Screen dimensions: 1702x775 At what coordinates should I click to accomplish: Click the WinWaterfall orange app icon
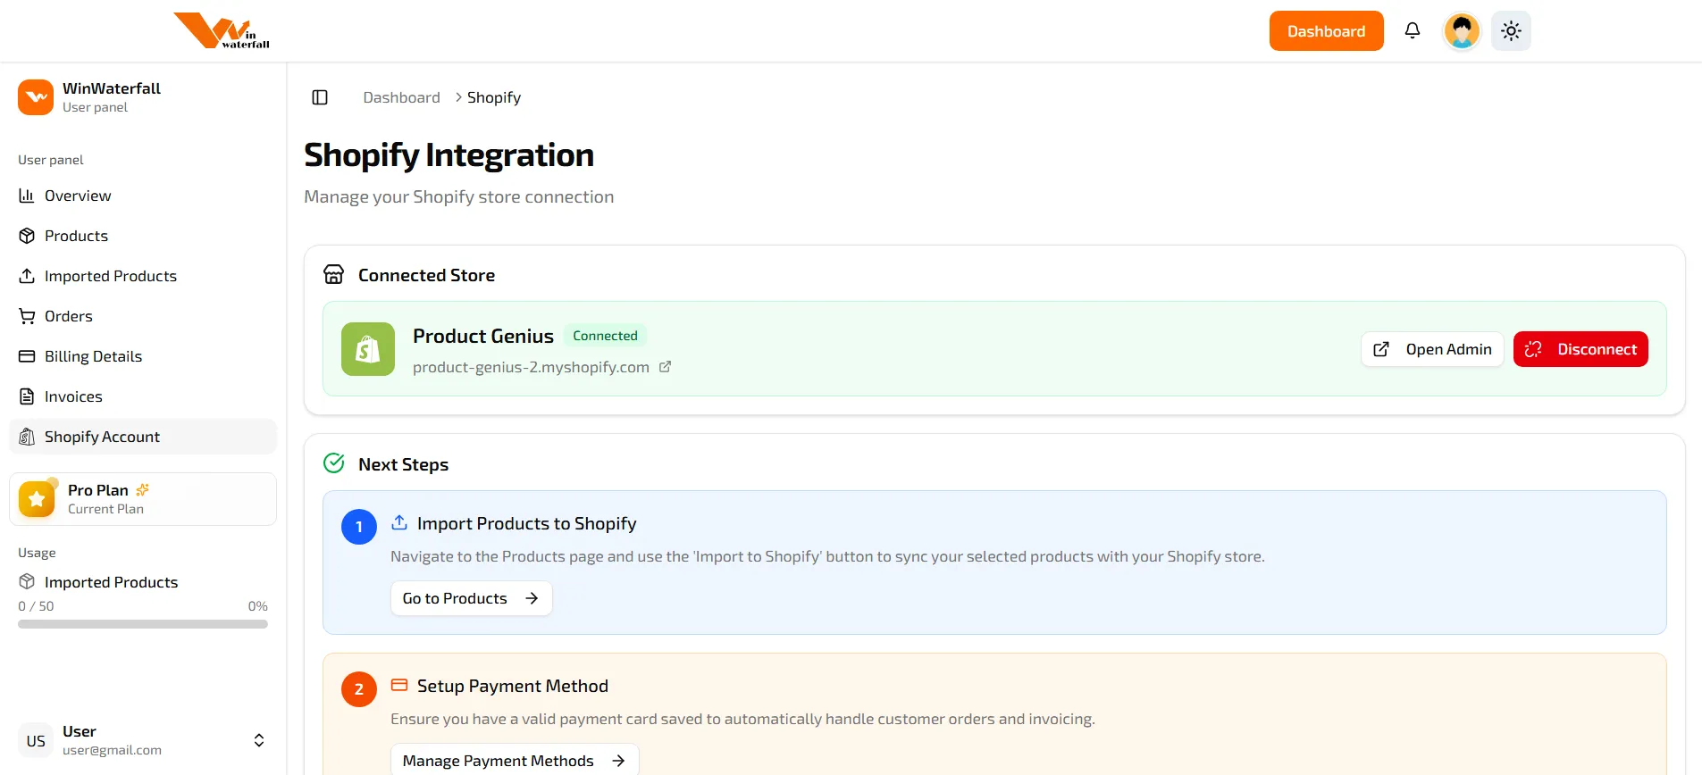click(x=36, y=97)
